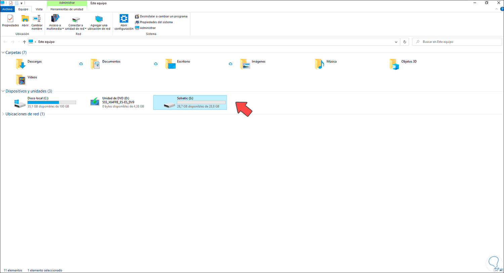Open the Herramientas de unidad tab

[x=67, y=9]
